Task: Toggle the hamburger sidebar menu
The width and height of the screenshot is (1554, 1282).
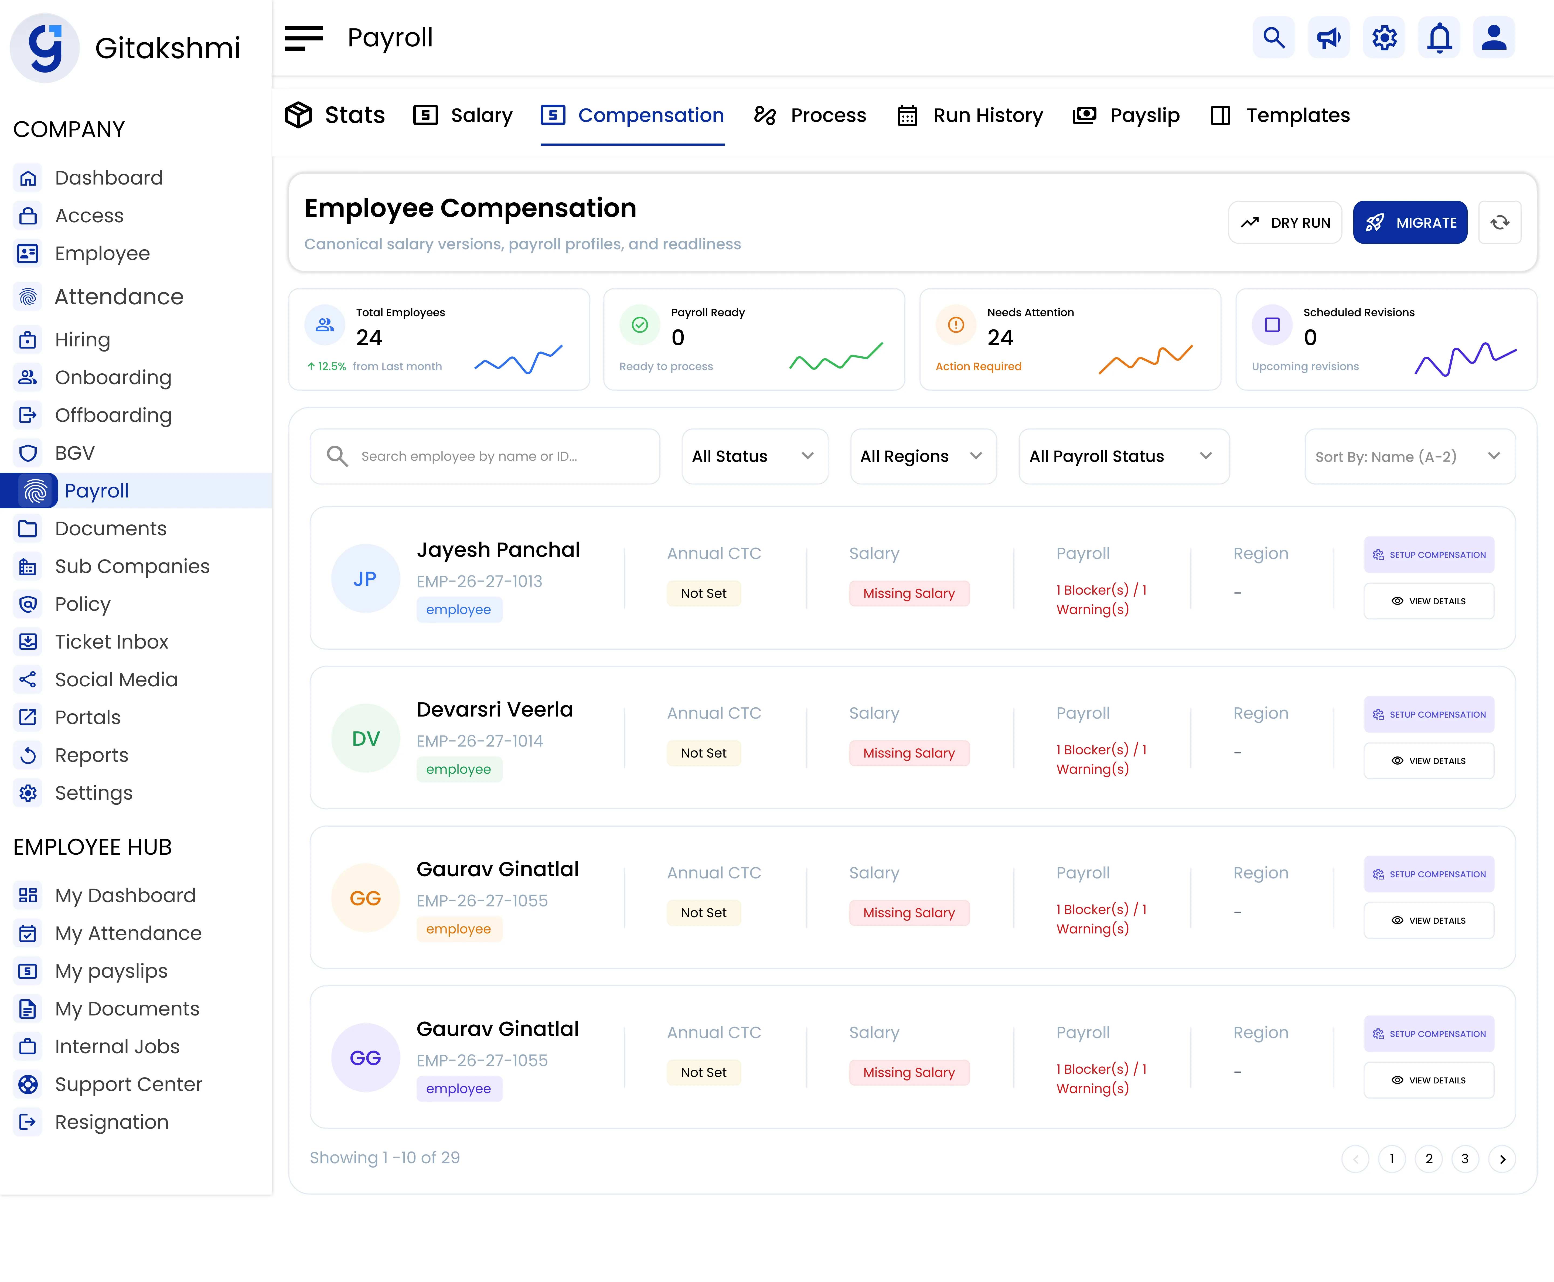Action: [x=304, y=38]
